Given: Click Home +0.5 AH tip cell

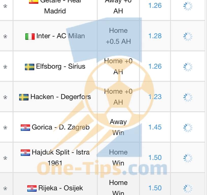Looking at the screenshot, I should point(118,36).
